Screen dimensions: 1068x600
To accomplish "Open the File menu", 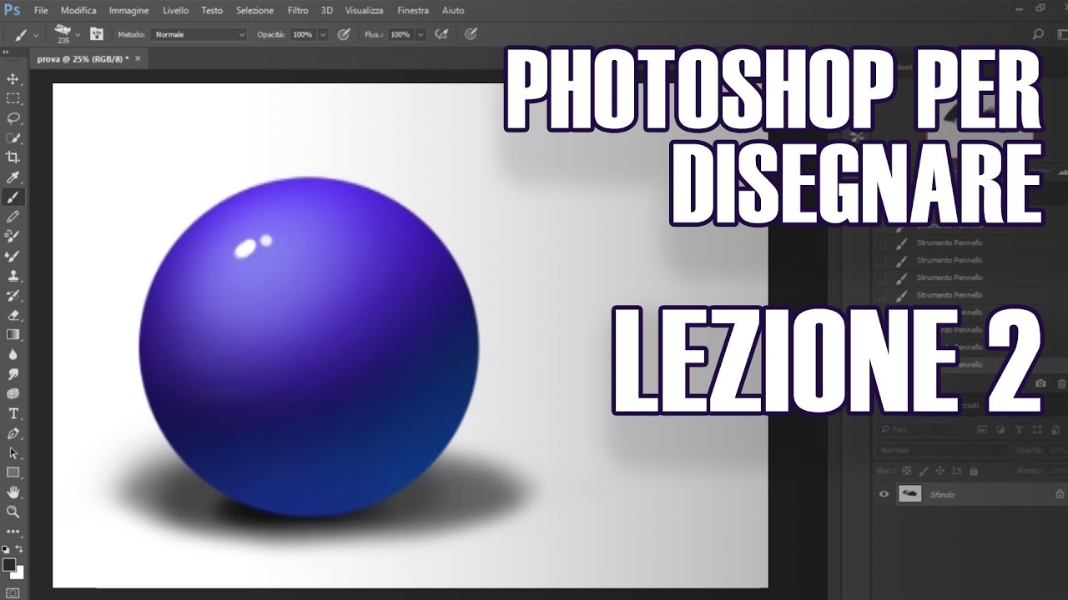I will 41,11.
